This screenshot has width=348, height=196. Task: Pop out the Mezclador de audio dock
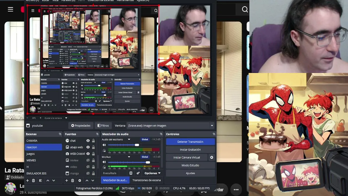point(161,134)
